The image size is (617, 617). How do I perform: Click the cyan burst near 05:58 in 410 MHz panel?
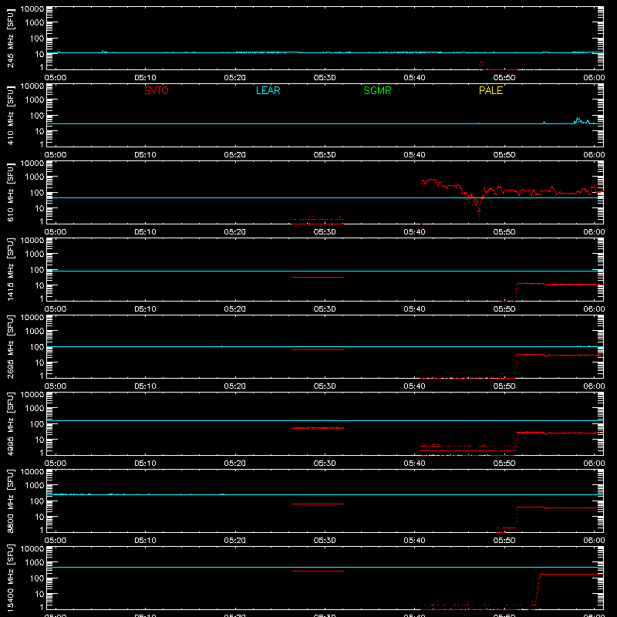(582, 121)
